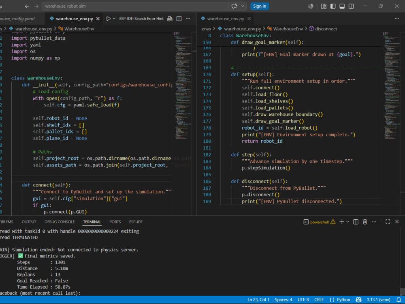Open More Actions menu for right editor group
Viewport: 405px width, 304px height.
pos(397,19)
